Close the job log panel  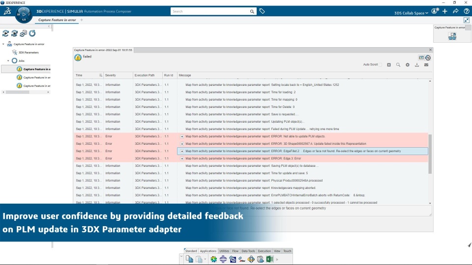[x=431, y=50]
